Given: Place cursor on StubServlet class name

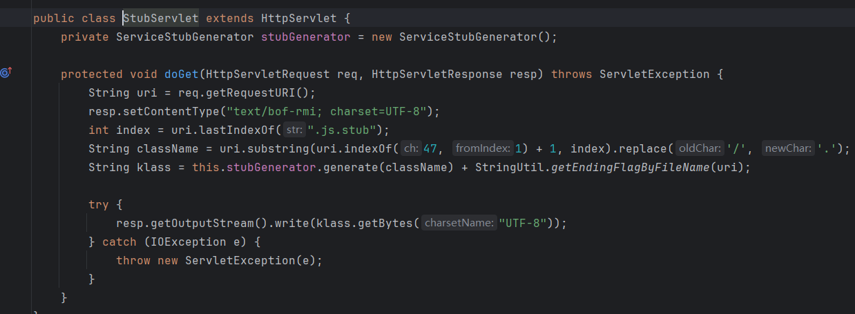Looking at the screenshot, I should pyautogui.click(x=161, y=17).
